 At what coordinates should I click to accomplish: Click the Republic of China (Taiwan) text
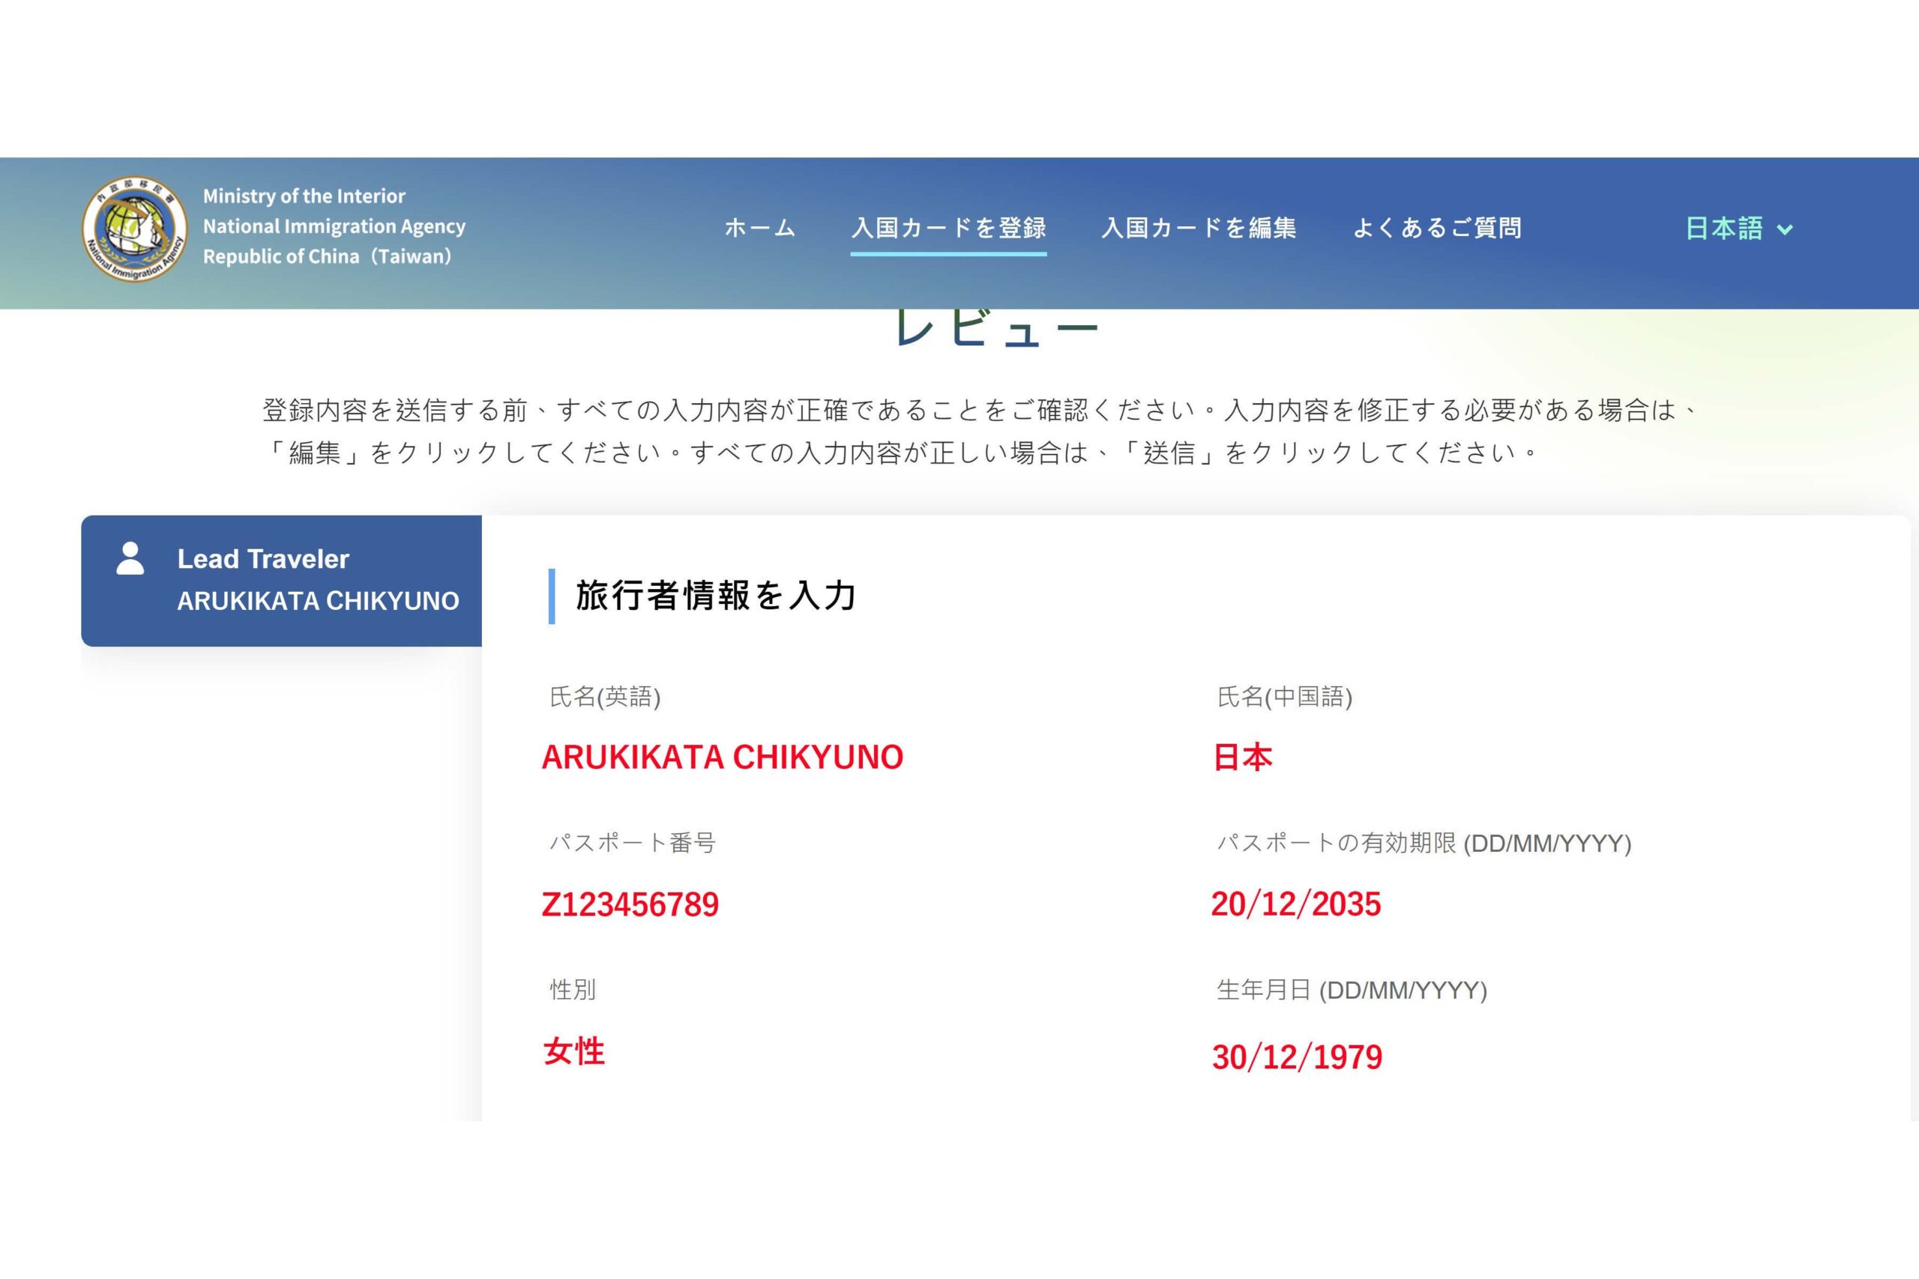[326, 256]
